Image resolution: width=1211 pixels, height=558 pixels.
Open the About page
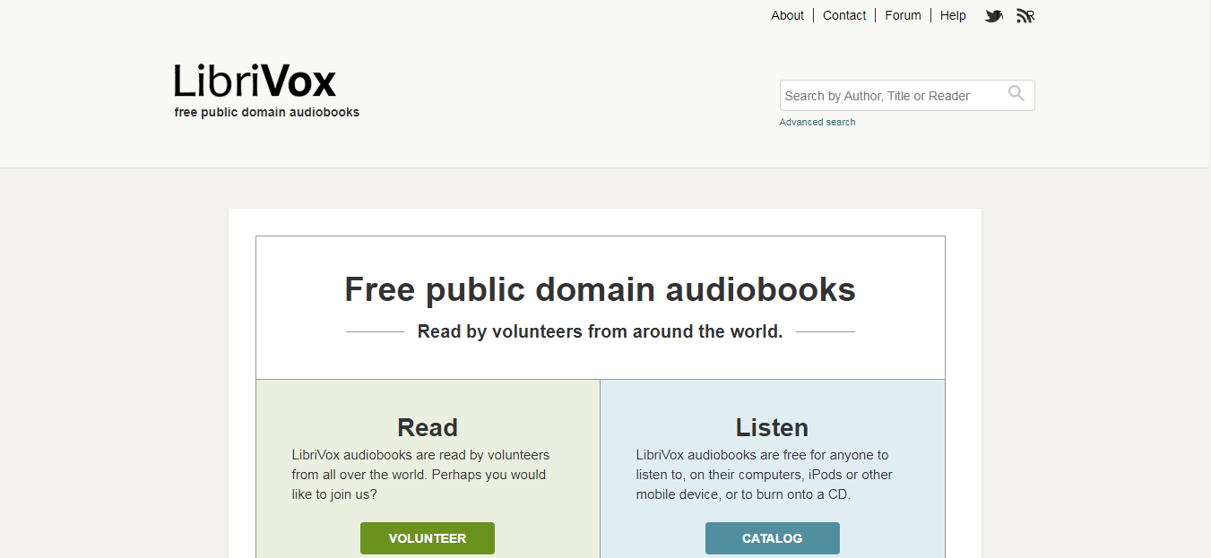click(x=787, y=15)
